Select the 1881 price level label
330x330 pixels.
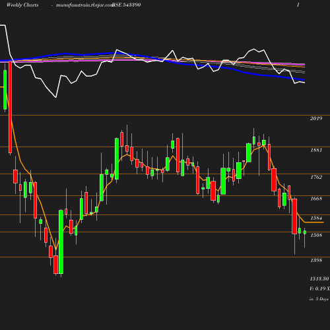click(316, 150)
